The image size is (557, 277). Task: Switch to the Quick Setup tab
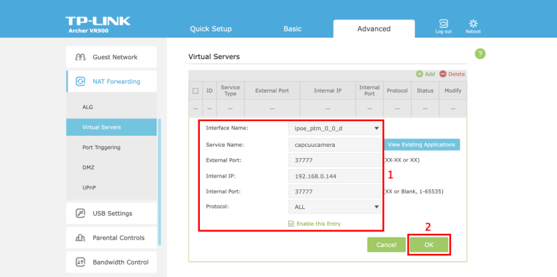(x=211, y=29)
